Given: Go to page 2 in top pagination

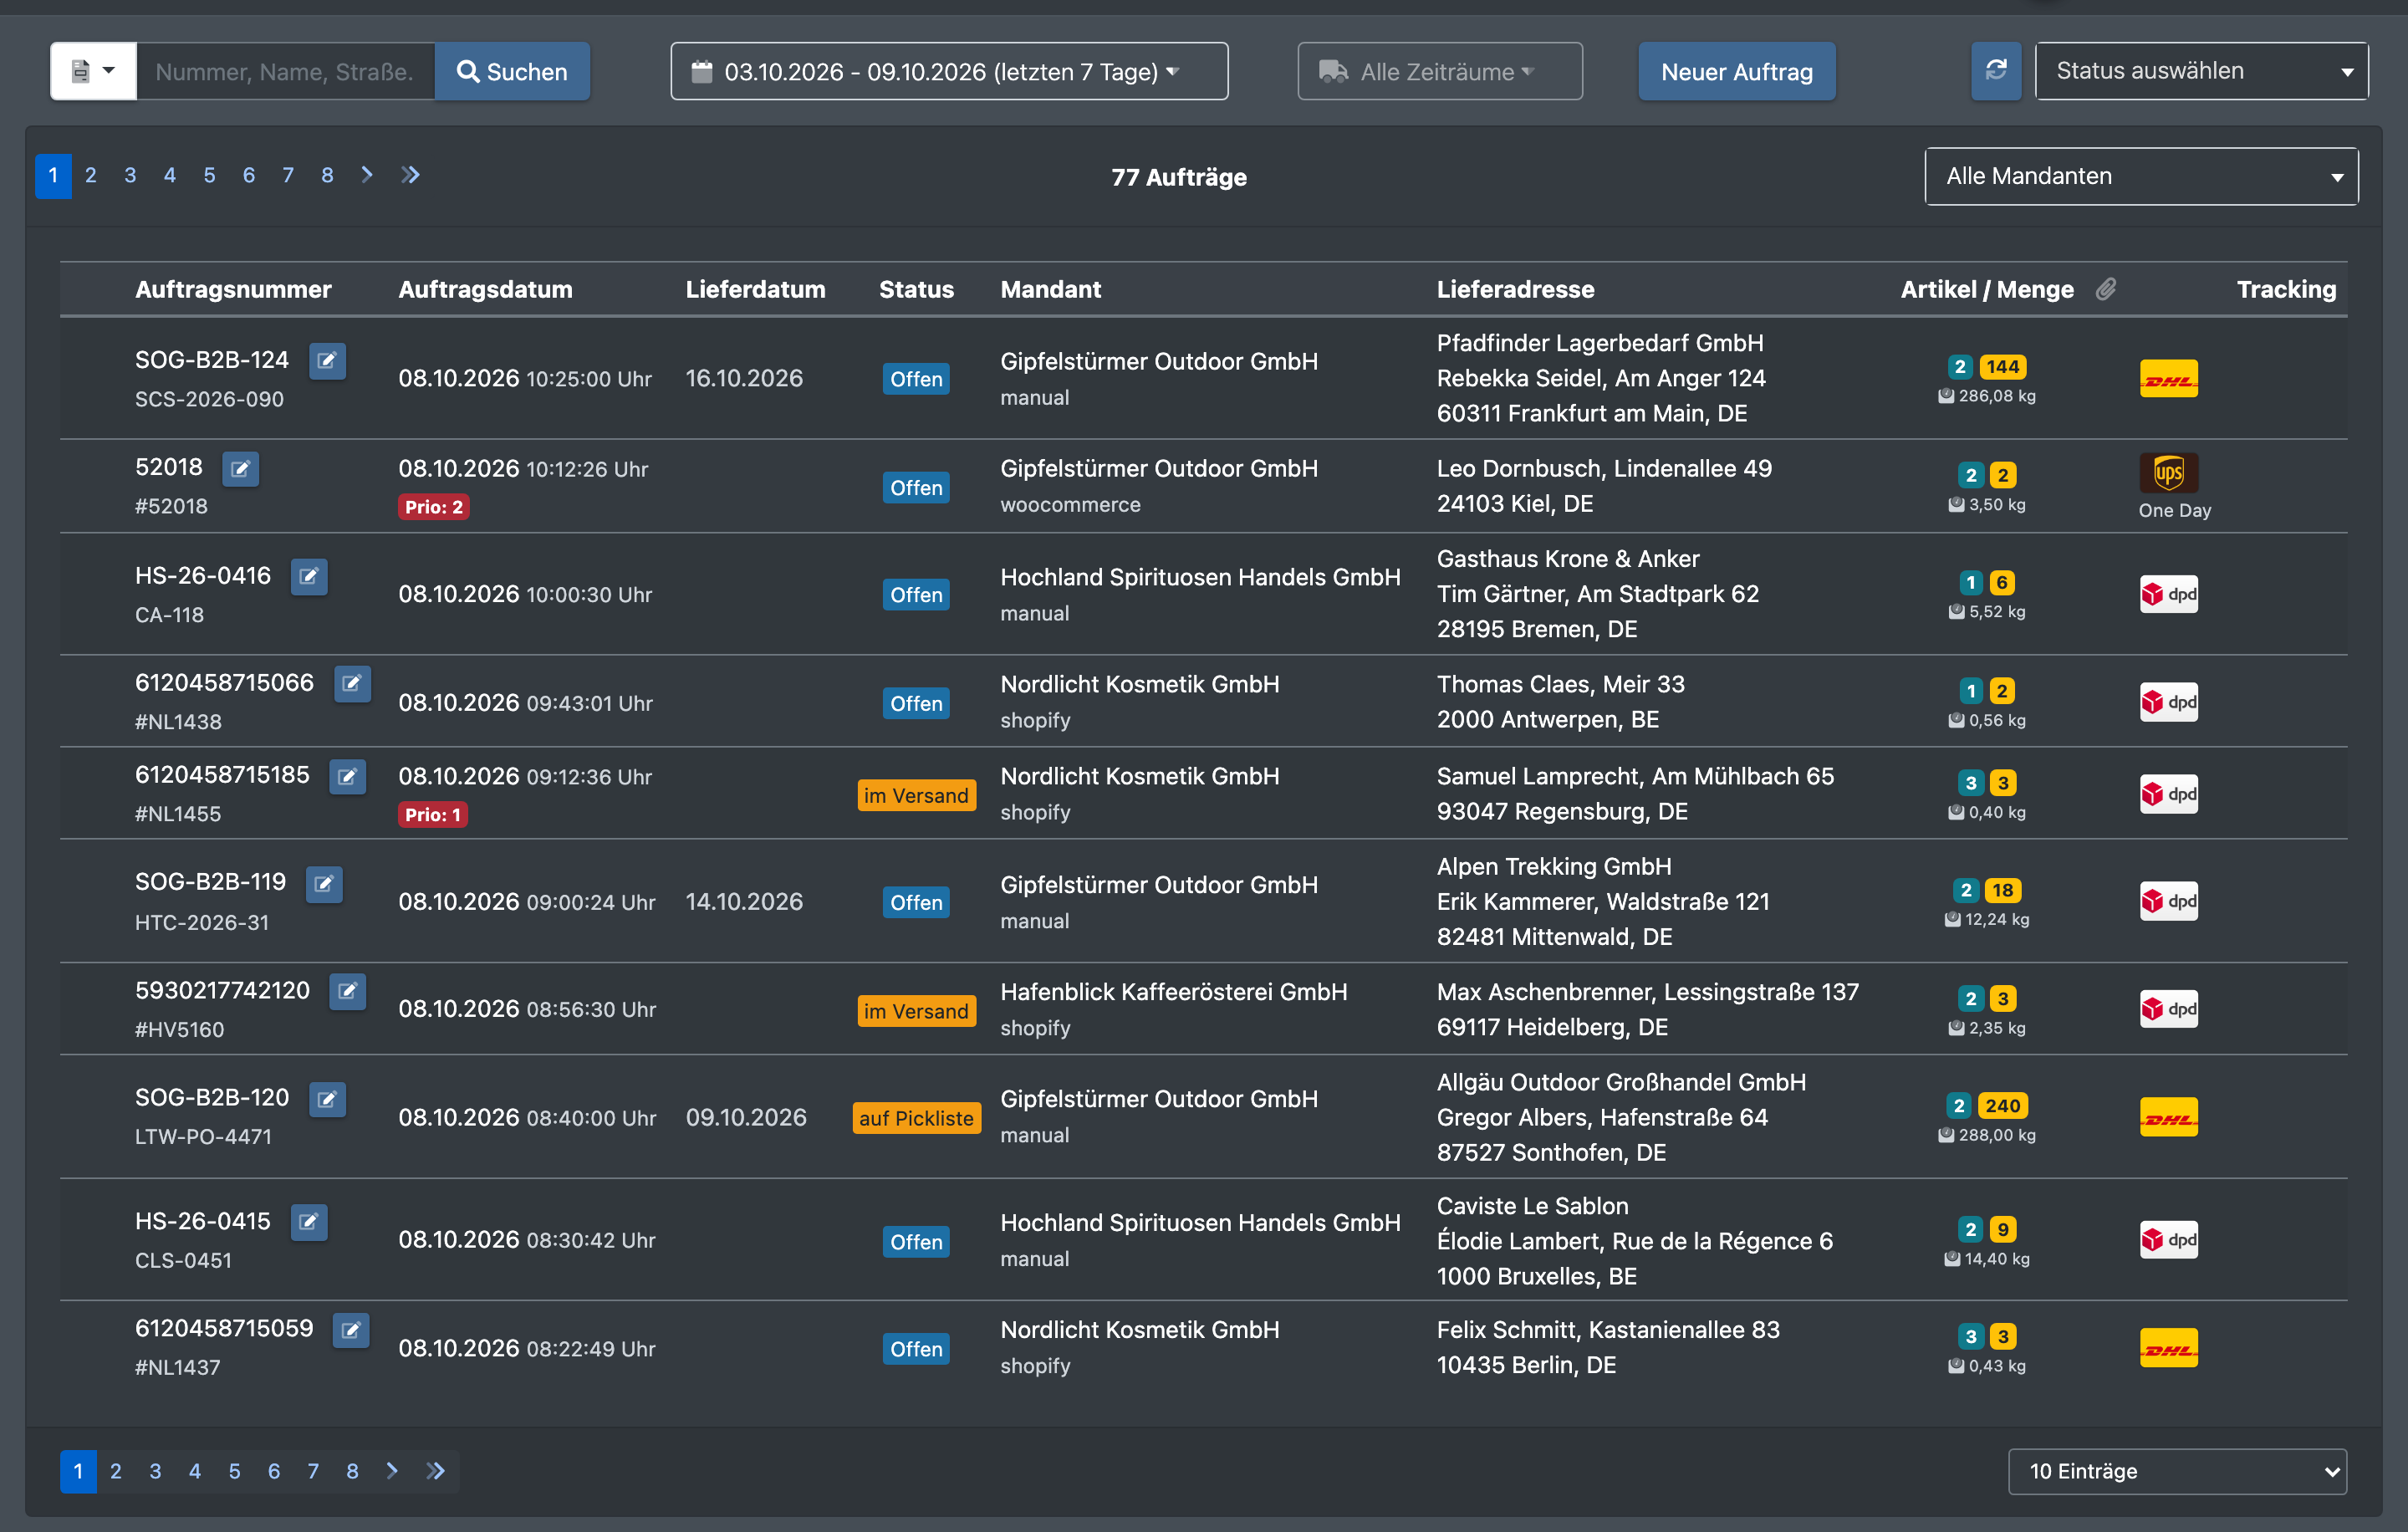Looking at the screenshot, I should click(91, 176).
